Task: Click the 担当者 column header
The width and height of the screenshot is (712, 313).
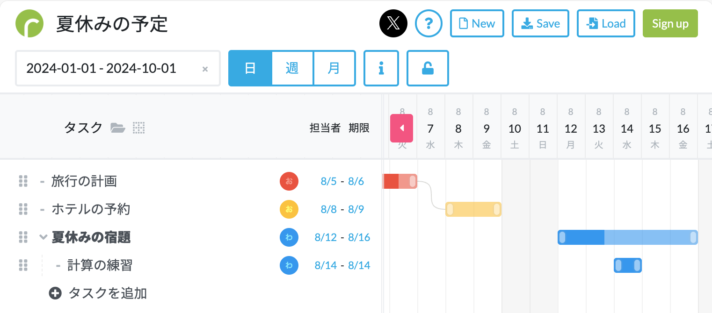Action: coord(325,128)
